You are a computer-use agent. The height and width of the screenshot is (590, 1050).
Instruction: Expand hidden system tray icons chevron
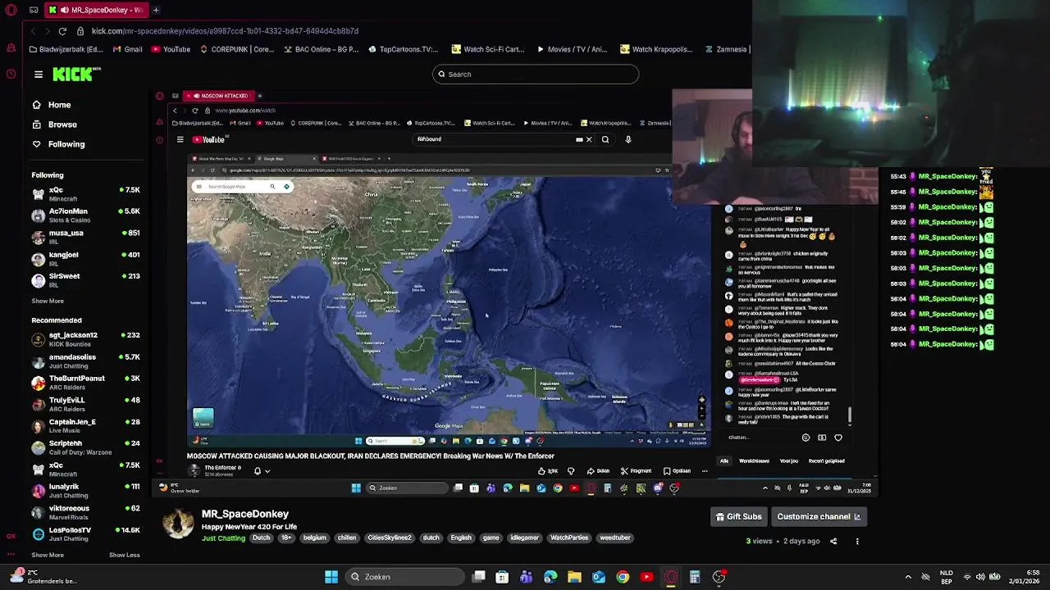[x=908, y=577]
